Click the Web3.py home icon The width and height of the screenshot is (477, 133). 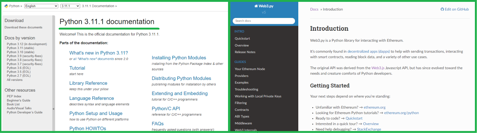(256, 6)
